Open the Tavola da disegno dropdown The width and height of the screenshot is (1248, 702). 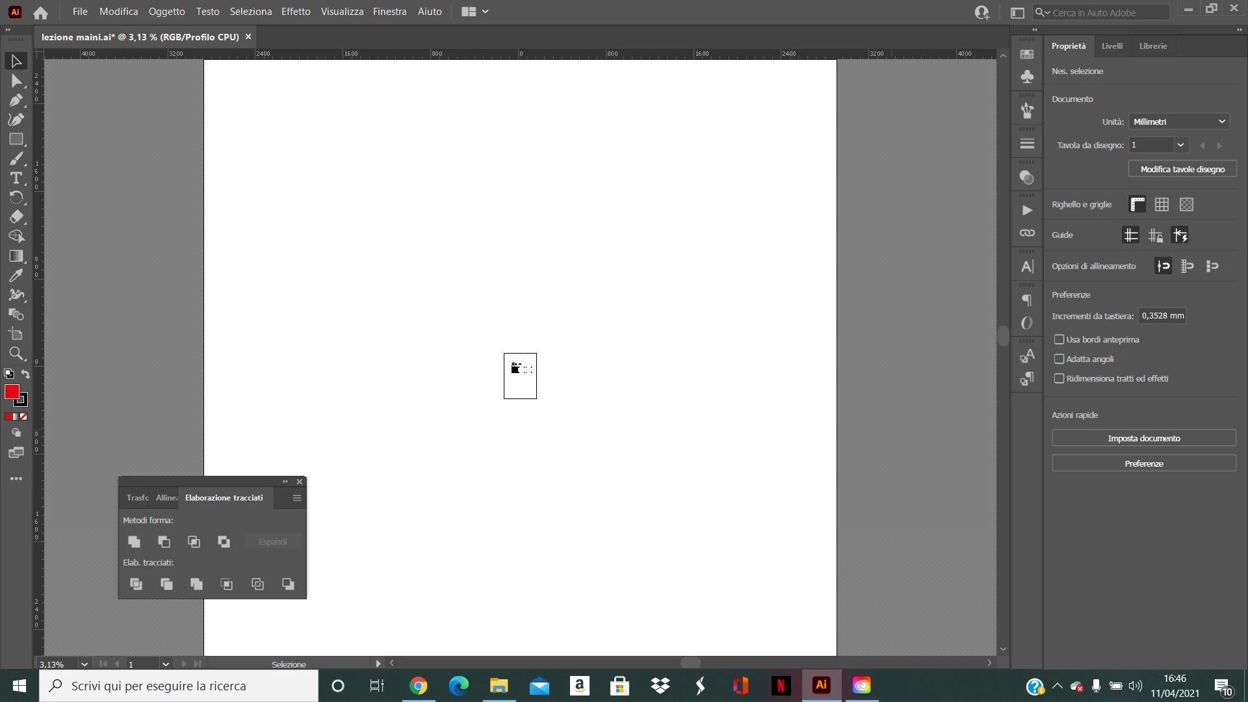(1180, 145)
